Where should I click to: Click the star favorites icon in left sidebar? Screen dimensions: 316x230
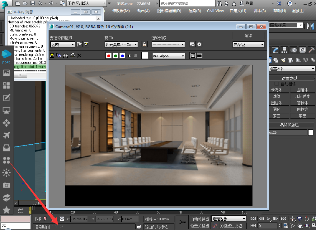tap(6, 210)
